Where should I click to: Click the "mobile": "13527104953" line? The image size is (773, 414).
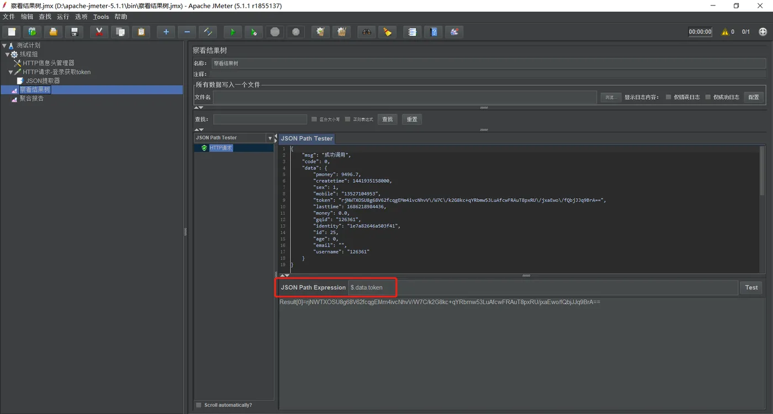click(x=347, y=194)
